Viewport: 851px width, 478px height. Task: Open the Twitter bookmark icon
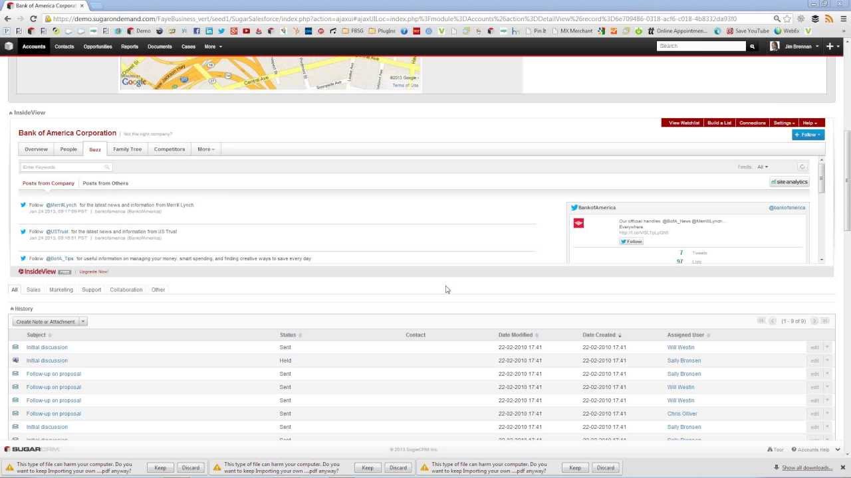click(x=221, y=31)
